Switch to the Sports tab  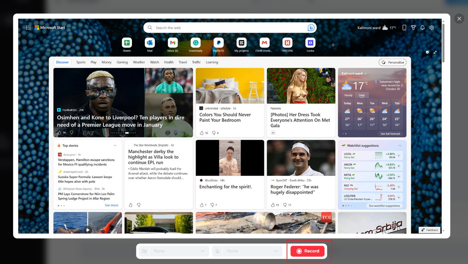pyautogui.click(x=80, y=62)
